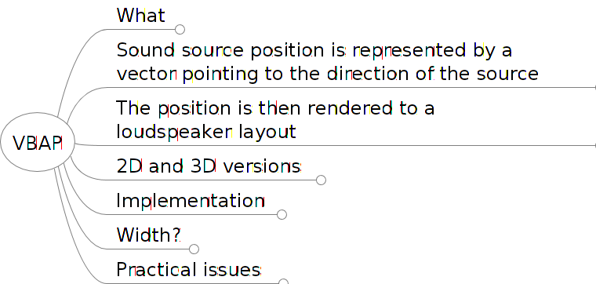Expand the circle after What node
Image resolution: width=596 pixels, height=284 pixels.
(180, 29)
